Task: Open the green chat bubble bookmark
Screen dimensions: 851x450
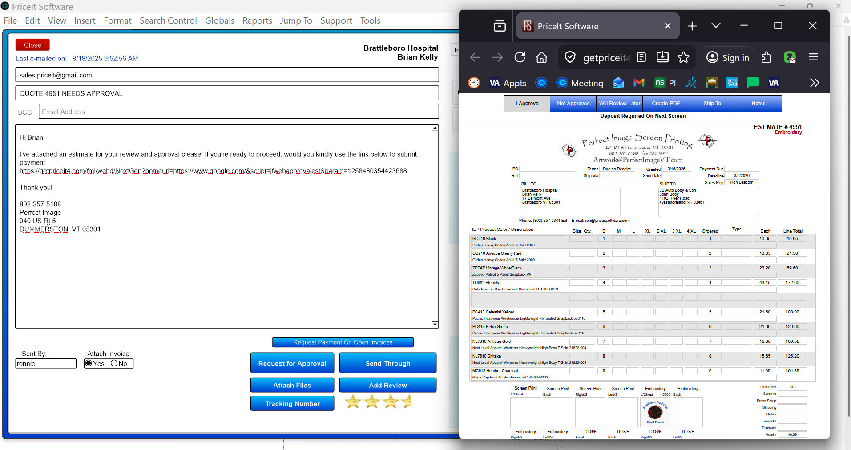Action: pyautogui.click(x=753, y=83)
